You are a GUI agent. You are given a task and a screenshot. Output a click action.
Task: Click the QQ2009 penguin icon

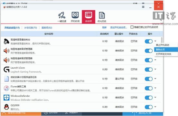[6, 107]
